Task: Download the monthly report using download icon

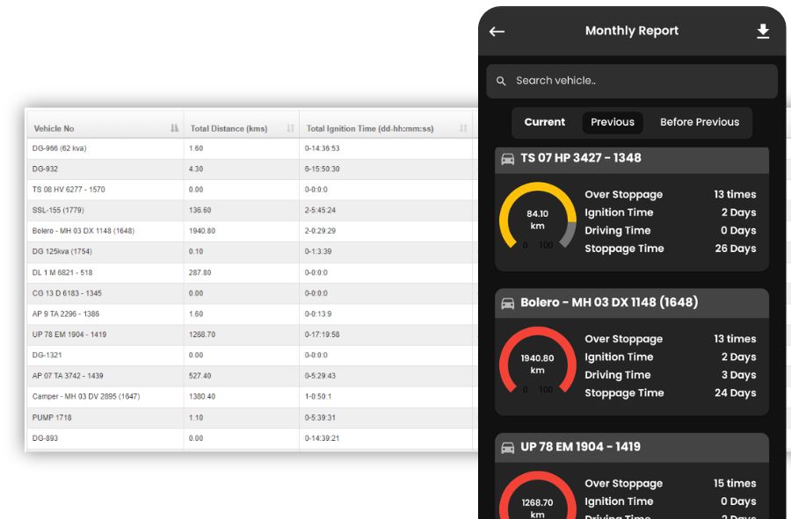Action: [x=763, y=32]
